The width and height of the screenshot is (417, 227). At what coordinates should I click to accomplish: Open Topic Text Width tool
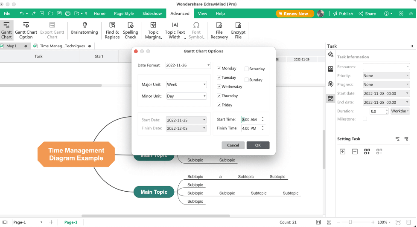coord(175,30)
